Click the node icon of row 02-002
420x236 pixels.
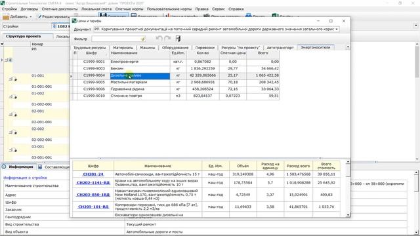15,132
